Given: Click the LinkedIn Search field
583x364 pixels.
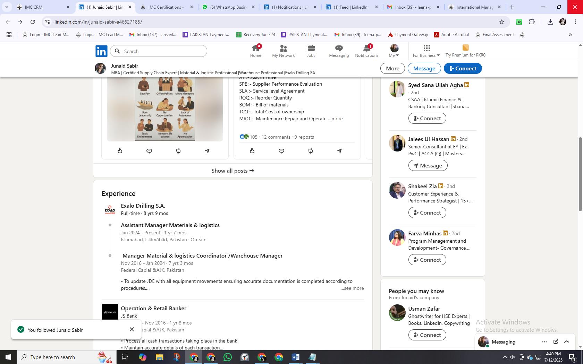Looking at the screenshot, I should click(x=159, y=51).
